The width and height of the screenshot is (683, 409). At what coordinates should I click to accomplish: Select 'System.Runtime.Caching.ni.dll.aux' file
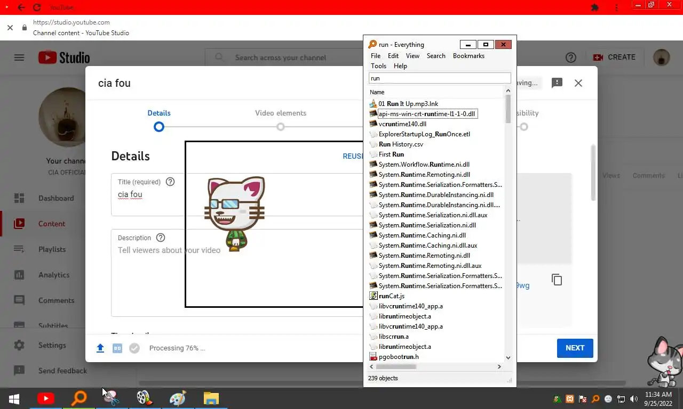428,246
